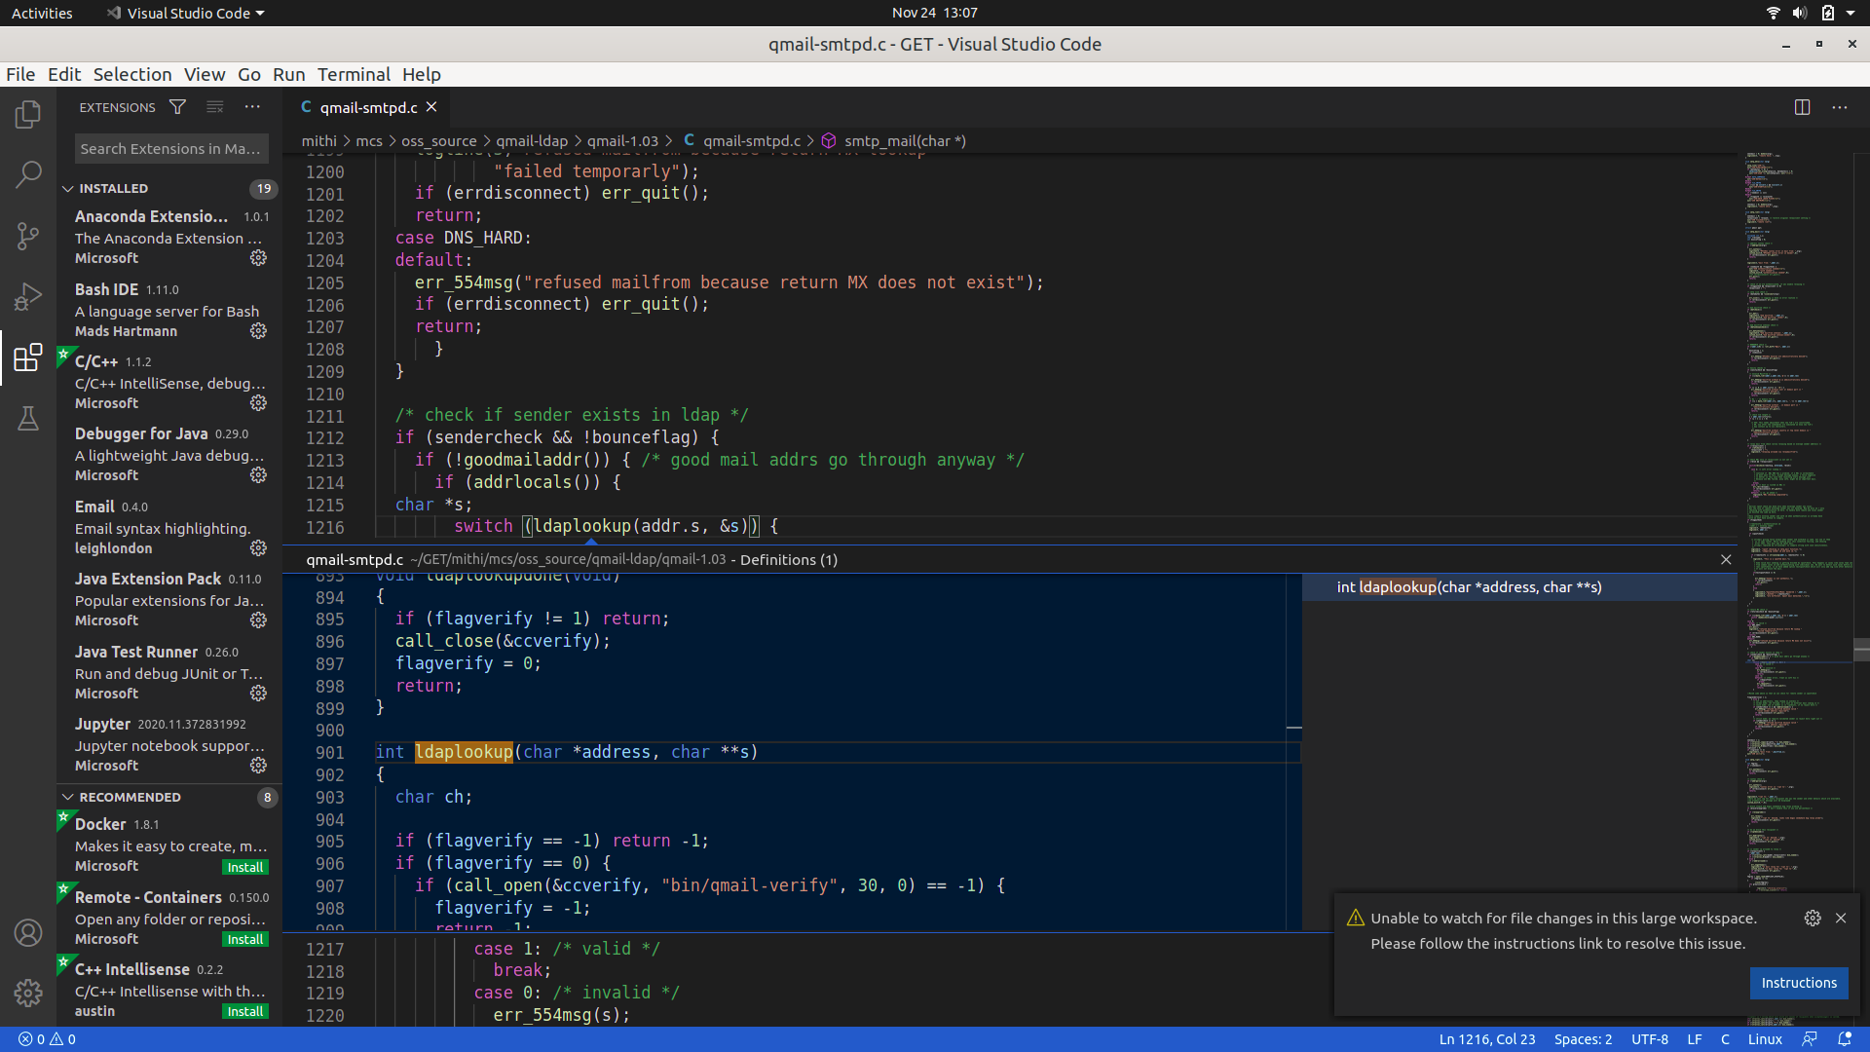Open the Spaces: 2 indentation setting
The width and height of the screenshot is (1870, 1052).
tap(1583, 1039)
